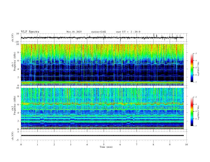Image resolution: width=210 pixels, height=162 pixels.
Task: Click the ch.2 spectrogram panel
Action: [x=102, y=109]
